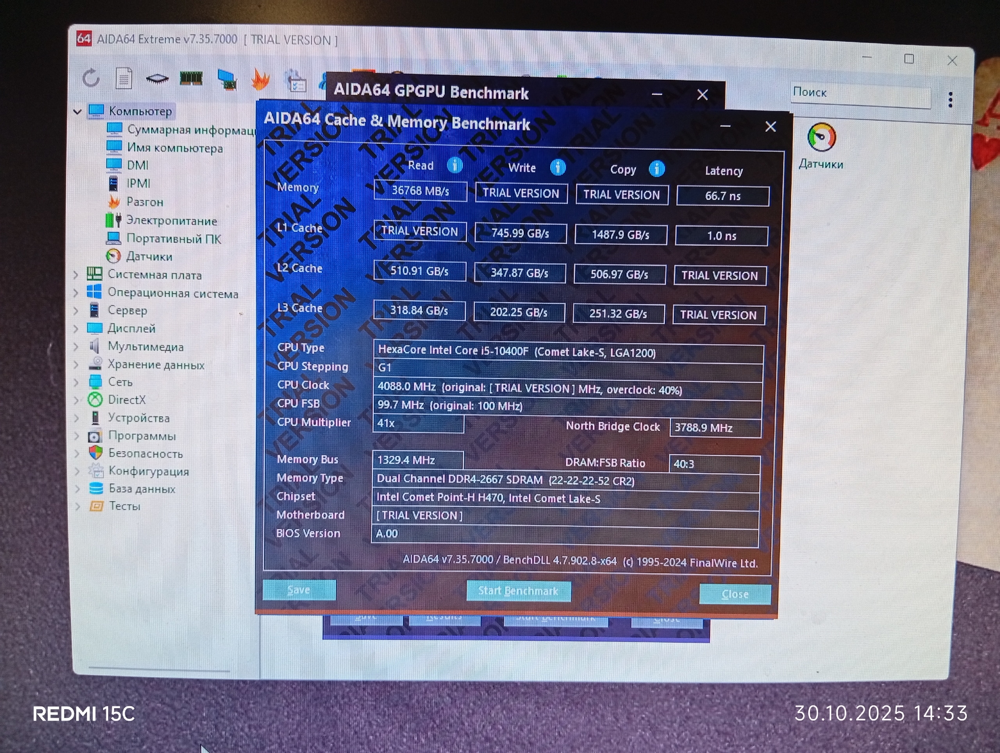Click the Save button in the benchmark dialog

click(299, 590)
